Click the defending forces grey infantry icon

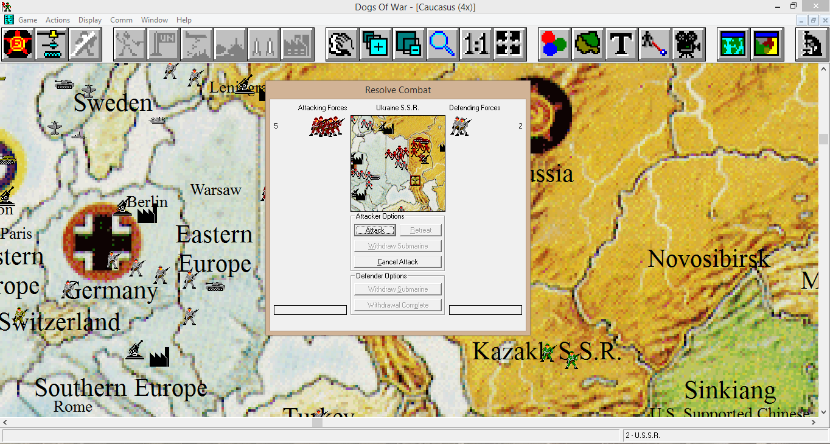461,126
